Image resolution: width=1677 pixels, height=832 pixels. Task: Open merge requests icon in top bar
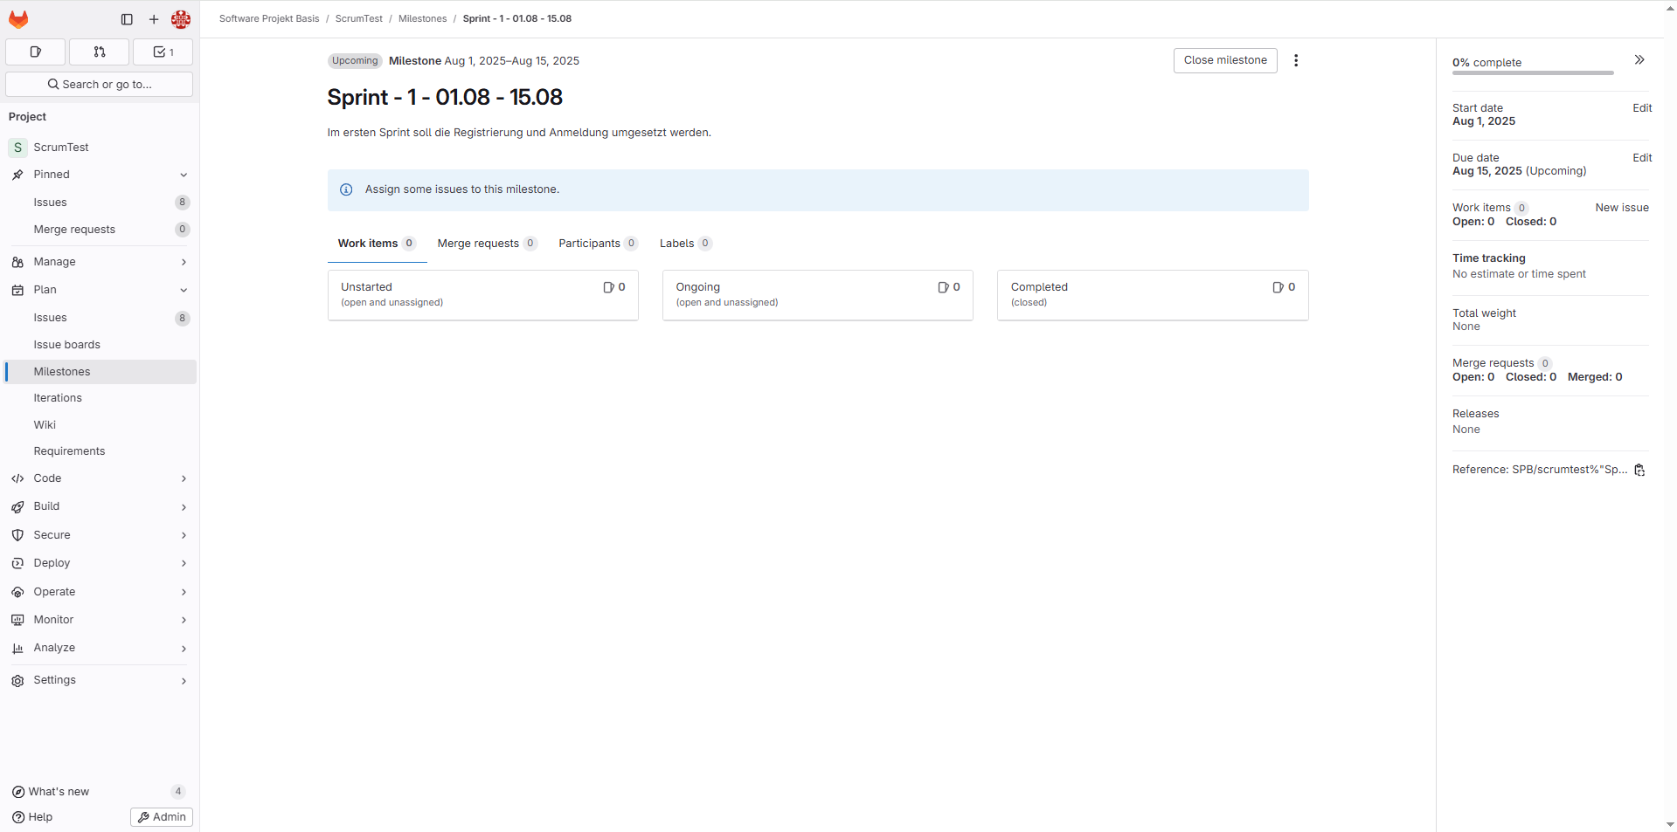point(100,52)
